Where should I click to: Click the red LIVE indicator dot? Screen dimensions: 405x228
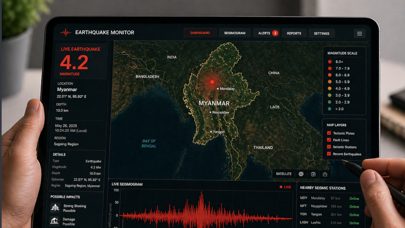(x=281, y=187)
